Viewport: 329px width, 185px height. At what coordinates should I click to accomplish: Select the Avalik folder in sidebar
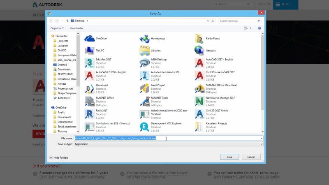point(61,112)
